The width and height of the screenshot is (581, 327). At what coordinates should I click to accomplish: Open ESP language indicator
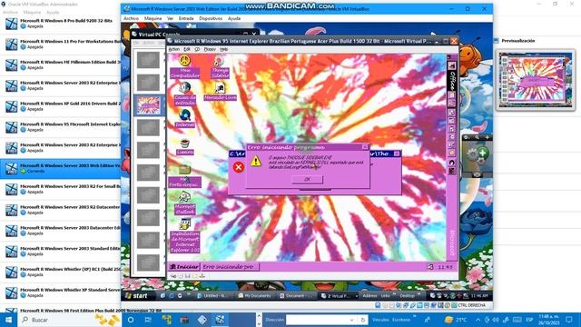click(529, 320)
